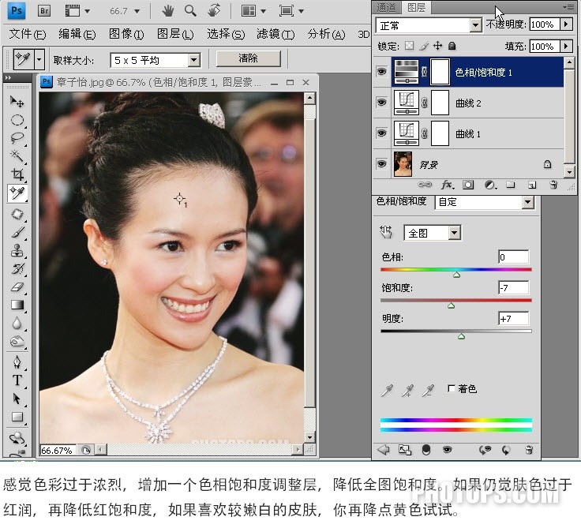The image size is (581, 528).
Task: Delete layer using Layers panel trash icon
Action: [x=553, y=185]
